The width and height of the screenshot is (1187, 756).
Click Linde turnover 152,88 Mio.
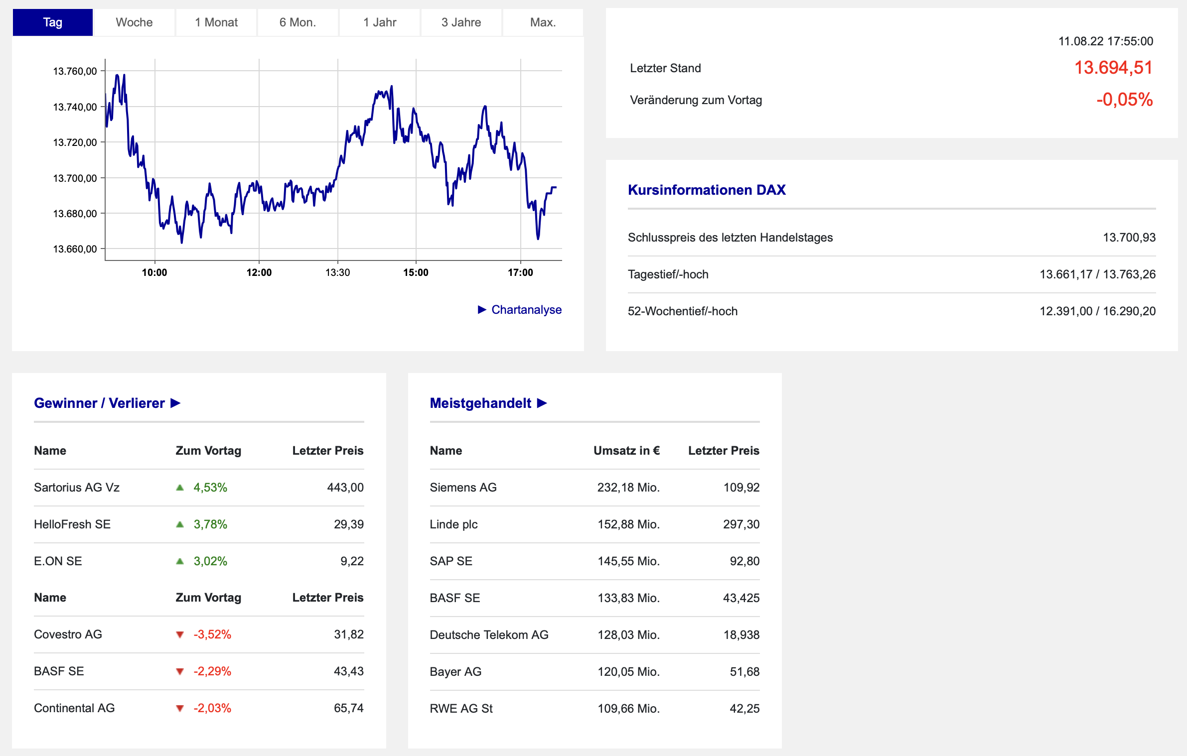[628, 524]
